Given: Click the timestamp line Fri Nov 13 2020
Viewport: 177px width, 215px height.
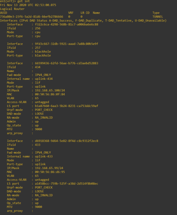Looking at the screenshot, I should 28,5.
